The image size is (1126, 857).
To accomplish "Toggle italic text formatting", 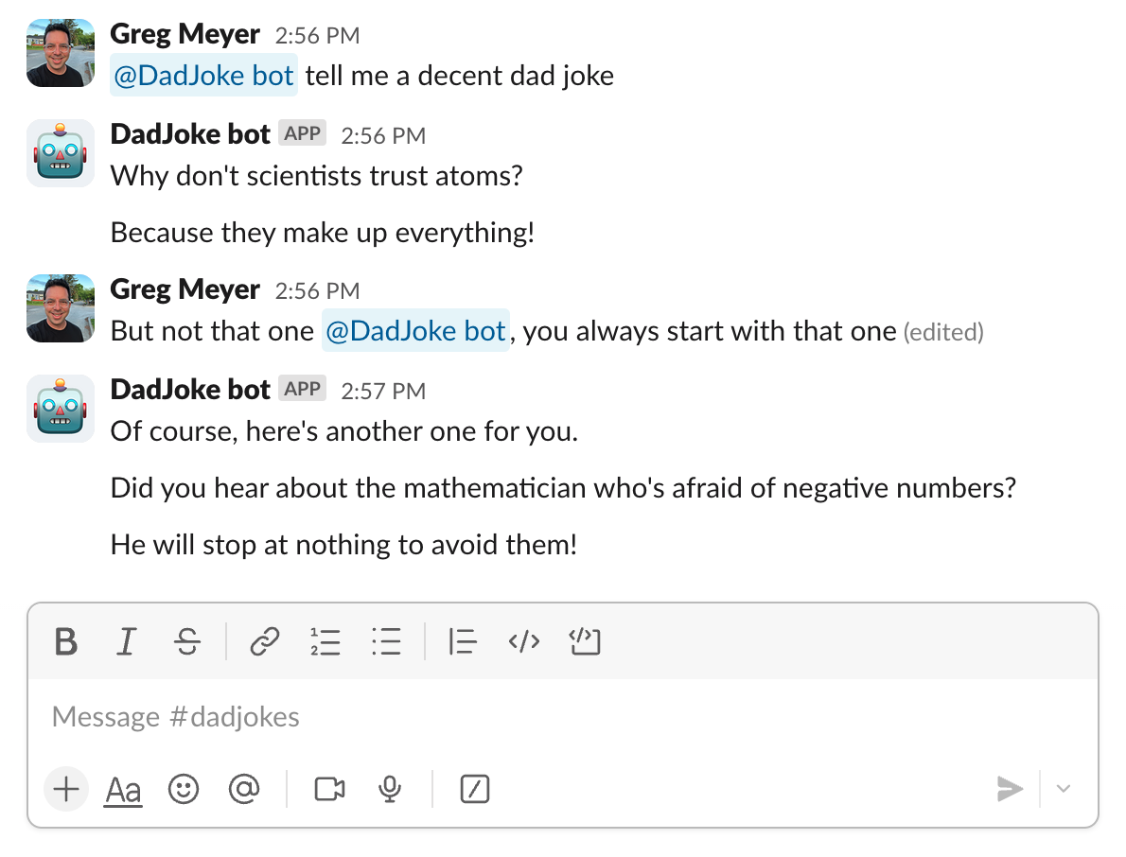I will coord(125,642).
